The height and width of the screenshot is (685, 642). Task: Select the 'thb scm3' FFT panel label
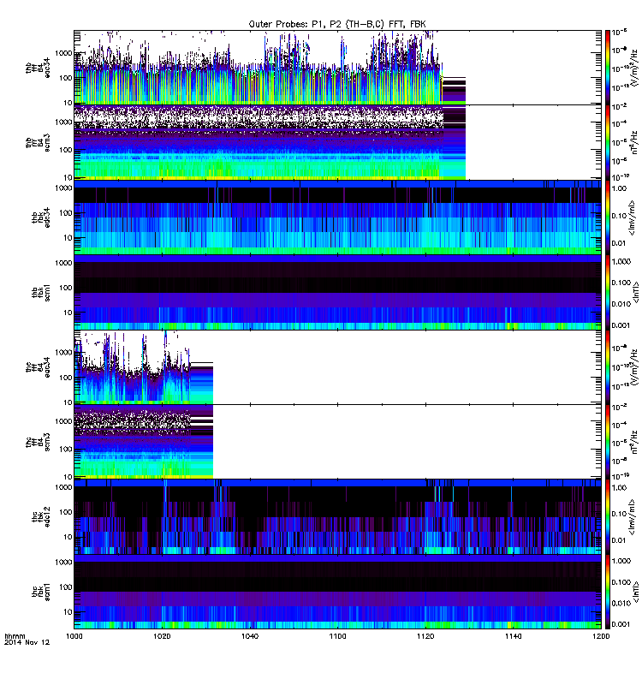(38, 143)
